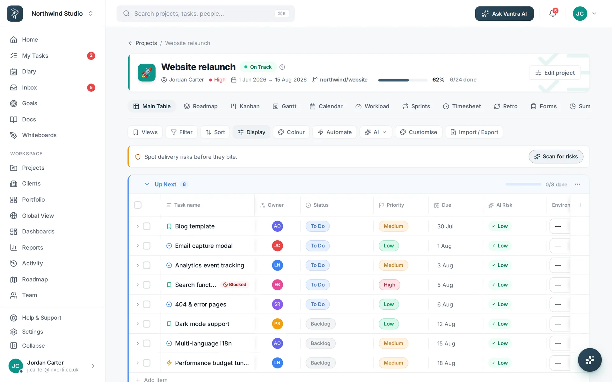Click the help icon beside On Track
This screenshot has height=382, width=612.
coord(282,67)
